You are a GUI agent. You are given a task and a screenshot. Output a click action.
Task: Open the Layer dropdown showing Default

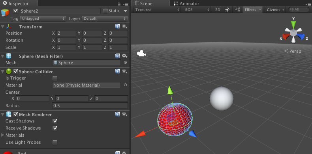coord(105,19)
